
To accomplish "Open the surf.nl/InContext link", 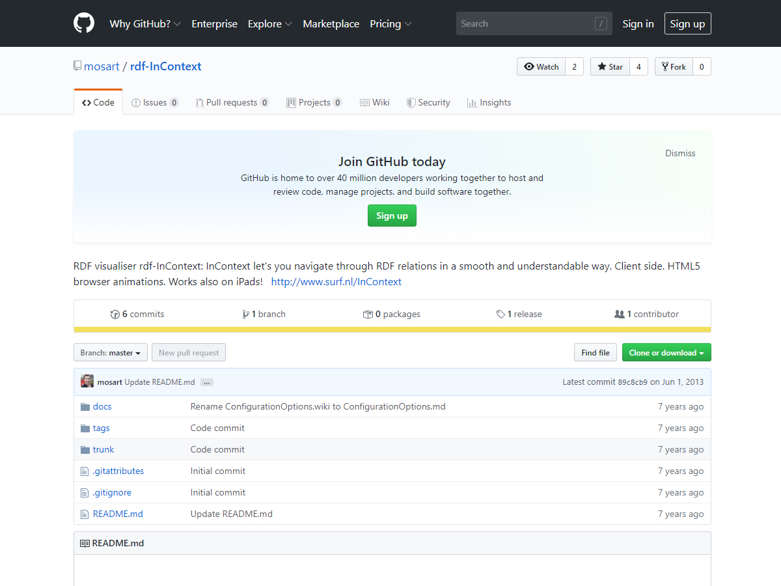I will pyautogui.click(x=336, y=282).
